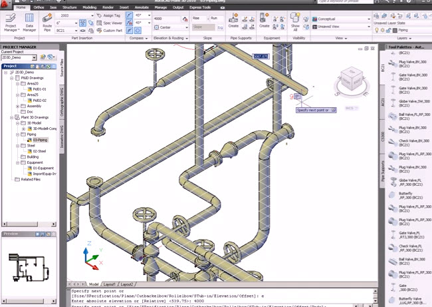Toggle the Piping layer lock icon
Viewport: 432px width, 307px height.
[389, 30]
